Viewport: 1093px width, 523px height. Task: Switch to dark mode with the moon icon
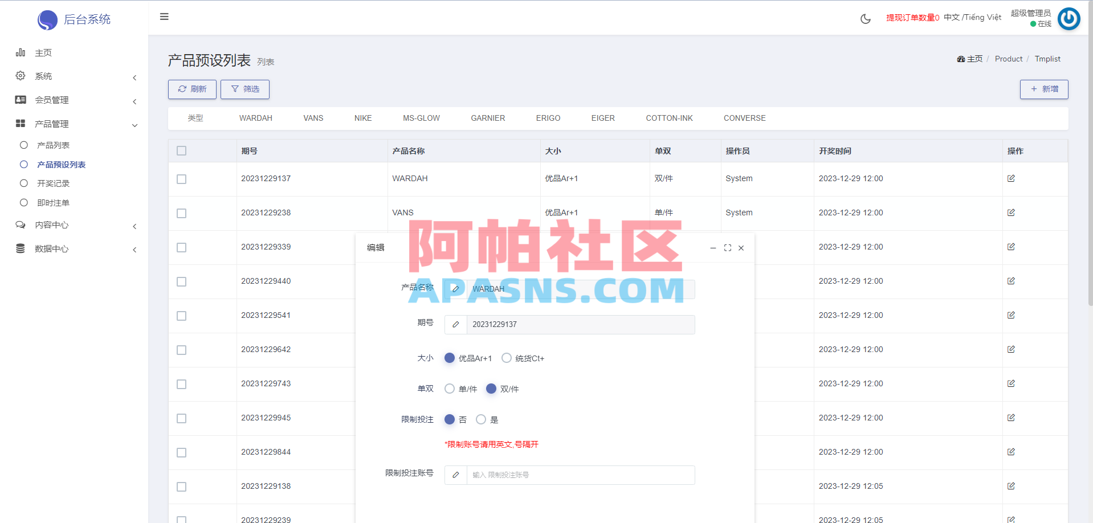[865, 19]
